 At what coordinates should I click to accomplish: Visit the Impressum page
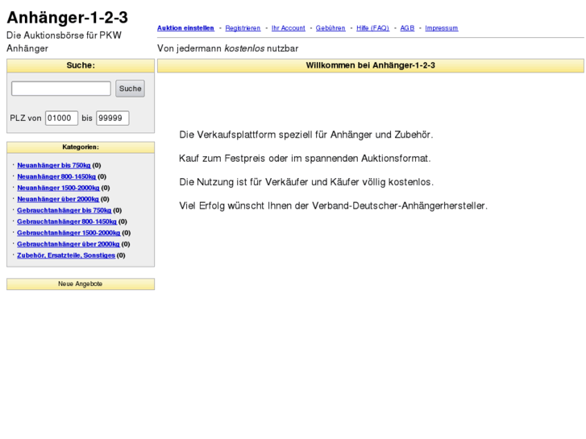click(x=442, y=28)
